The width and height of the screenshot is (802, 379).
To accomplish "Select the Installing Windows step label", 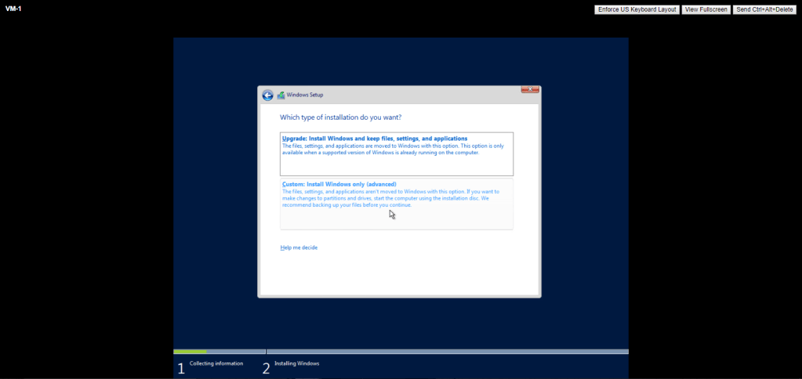I will 296,363.
